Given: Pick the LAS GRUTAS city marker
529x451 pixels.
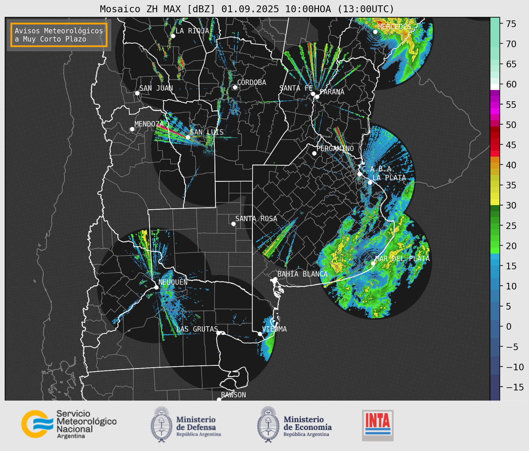Looking at the screenshot, I should (x=219, y=333).
